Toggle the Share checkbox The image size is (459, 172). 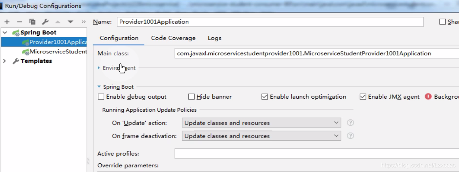tap(443, 22)
